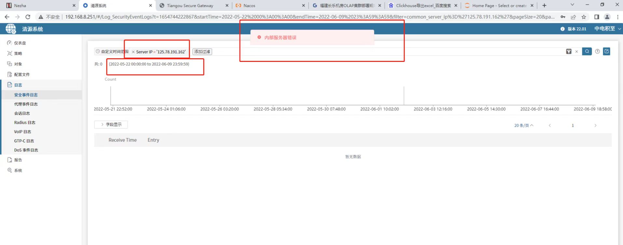Open the 中电积至 user dropdown

607,29
